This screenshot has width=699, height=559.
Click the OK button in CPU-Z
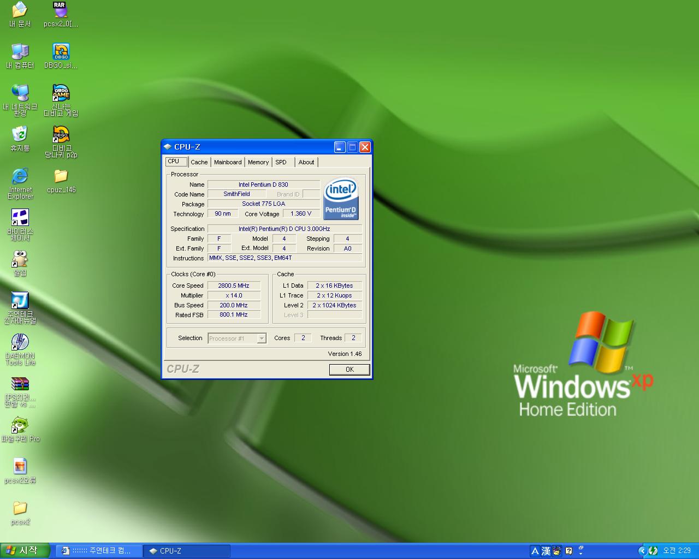[x=349, y=370]
